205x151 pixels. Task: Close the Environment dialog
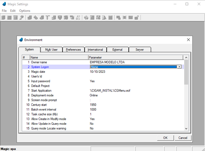188,40
